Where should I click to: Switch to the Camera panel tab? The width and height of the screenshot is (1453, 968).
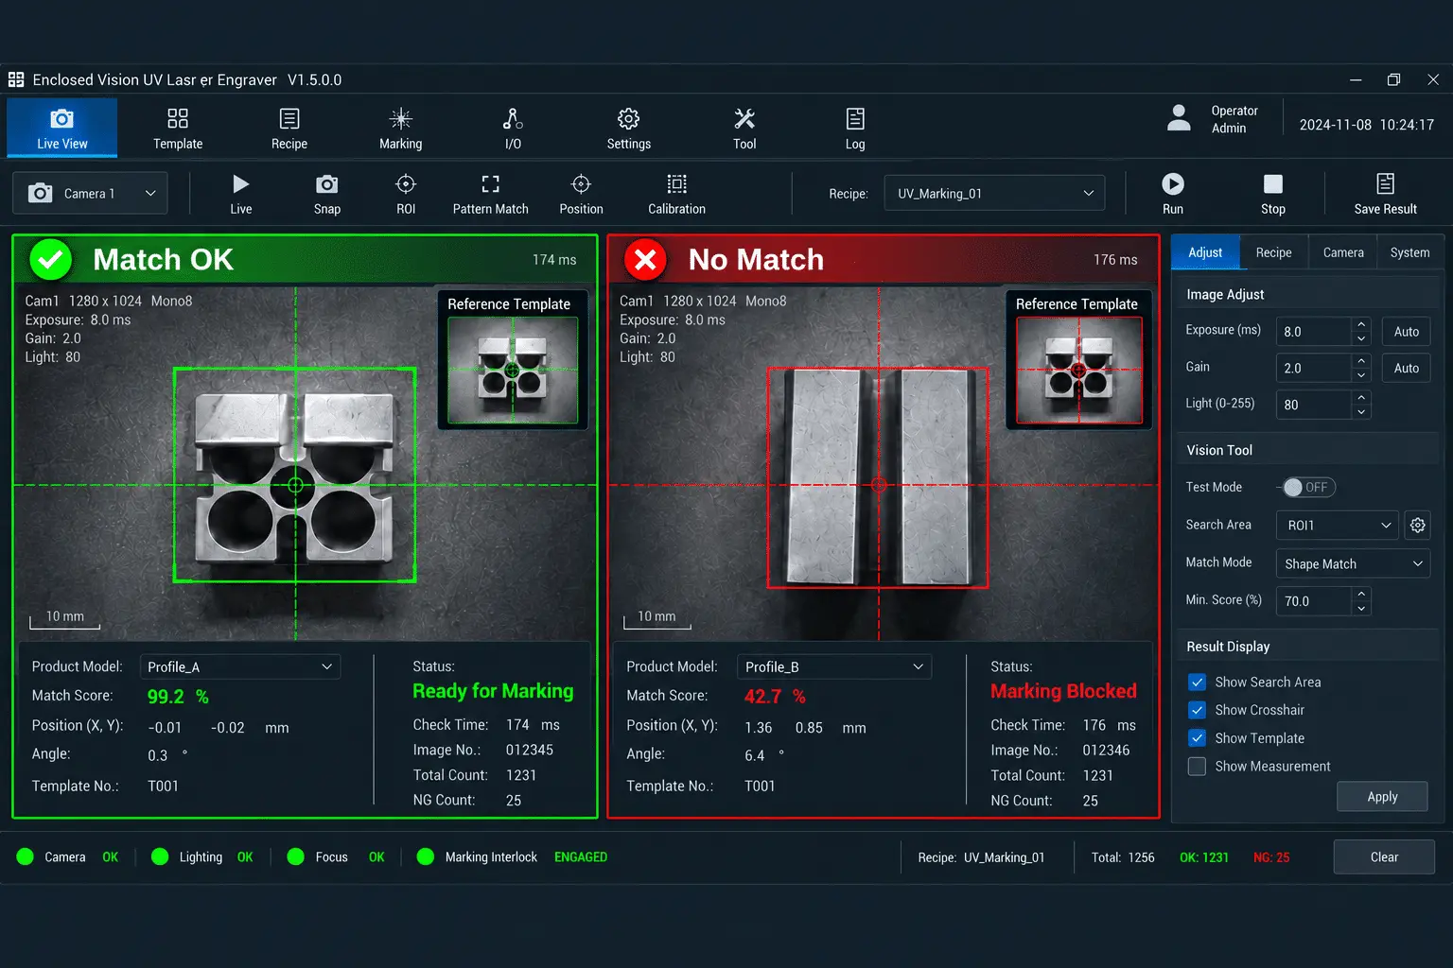(1343, 252)
